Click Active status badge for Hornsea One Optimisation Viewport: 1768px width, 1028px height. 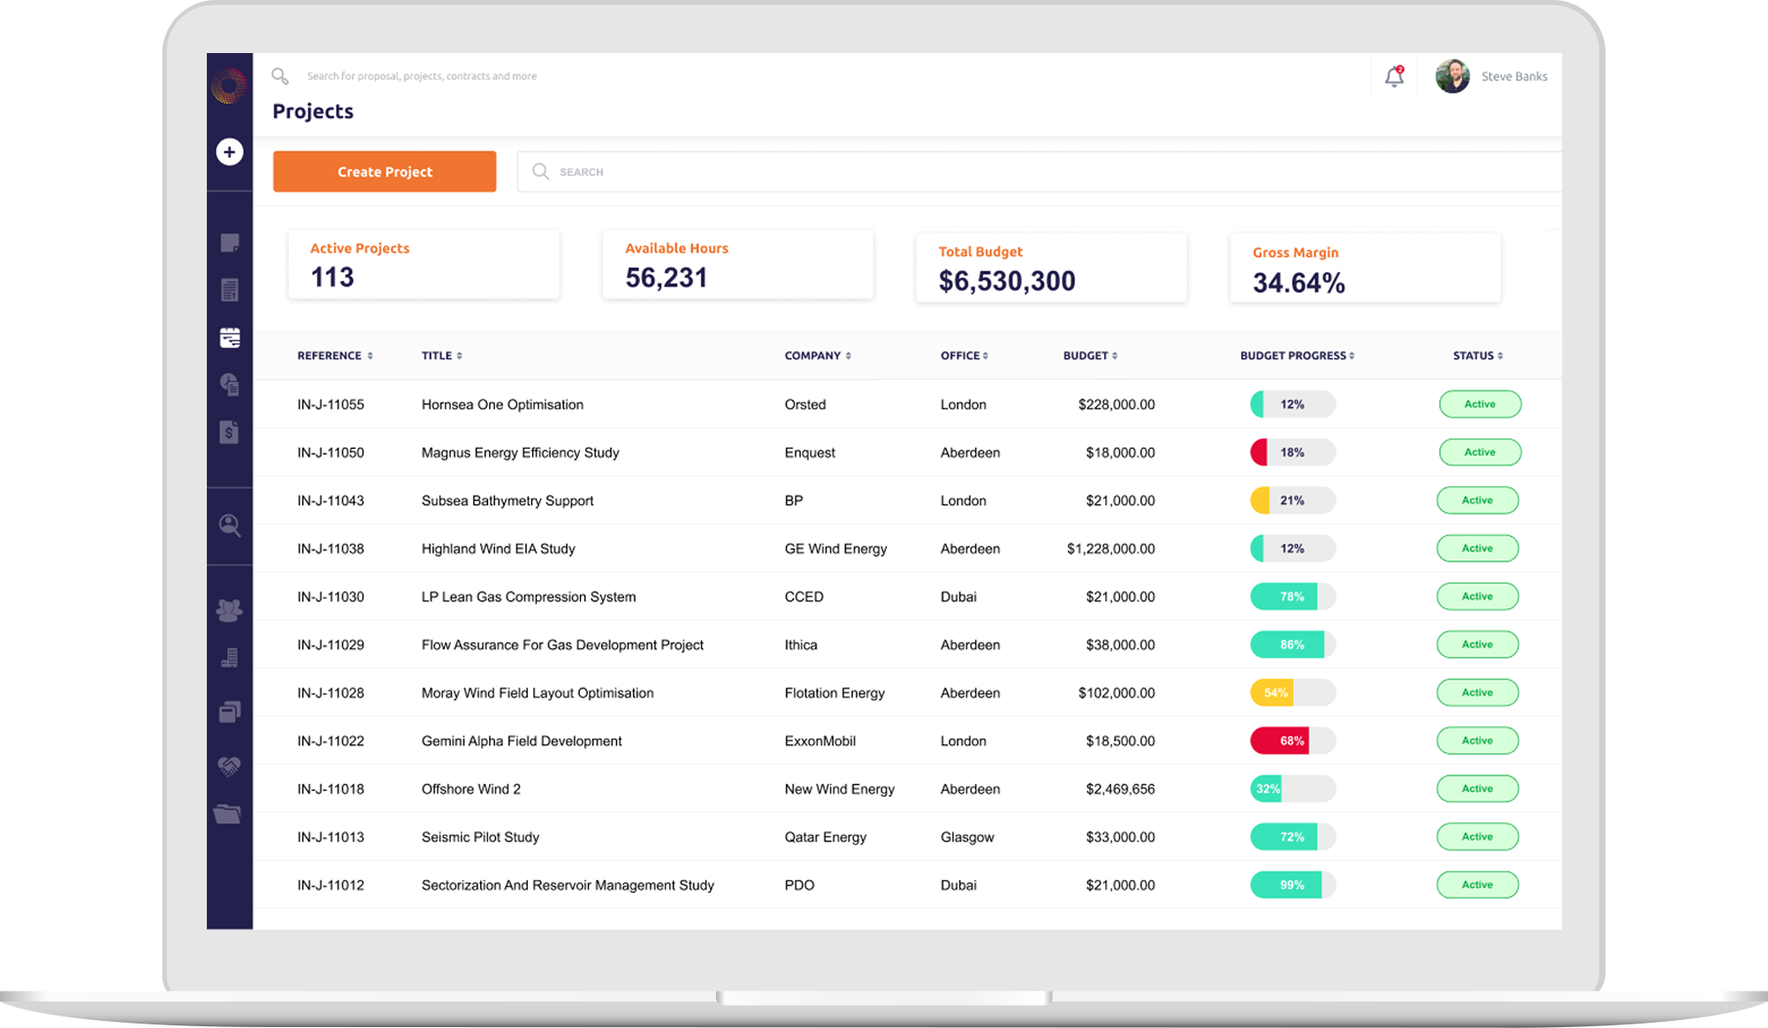point(1480,404)
